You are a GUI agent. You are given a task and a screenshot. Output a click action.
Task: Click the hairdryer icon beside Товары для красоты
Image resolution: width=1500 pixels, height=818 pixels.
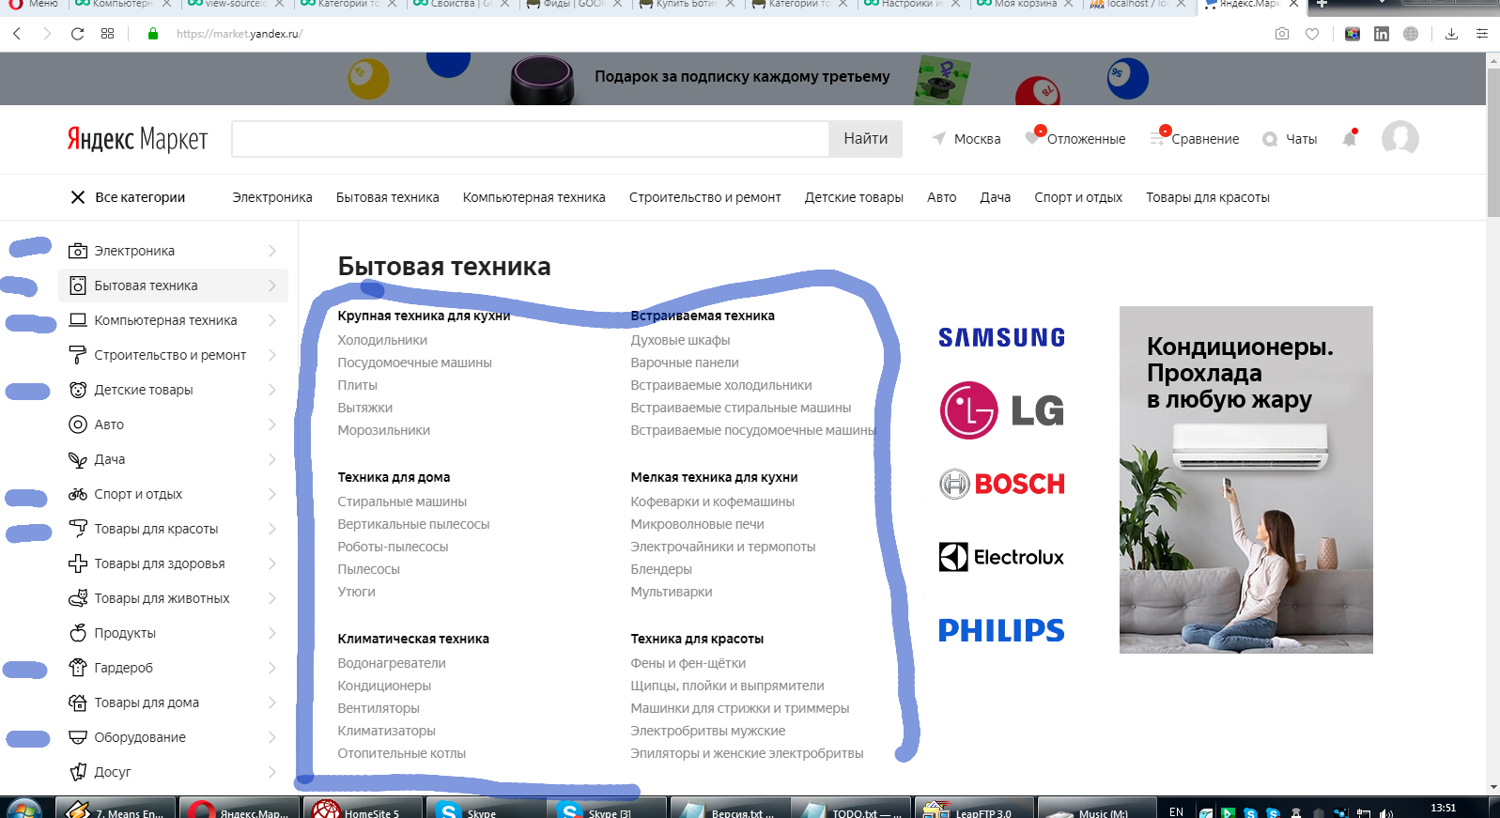[78, 529]
